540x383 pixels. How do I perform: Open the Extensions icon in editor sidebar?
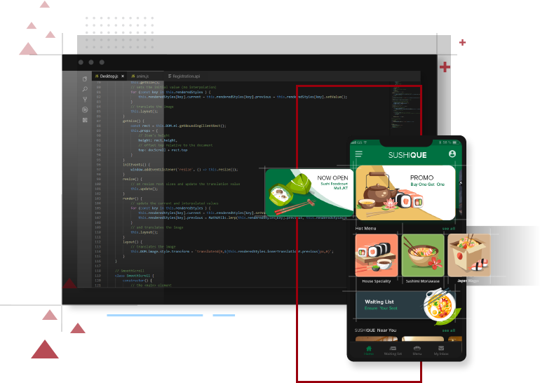click(85, 120)
